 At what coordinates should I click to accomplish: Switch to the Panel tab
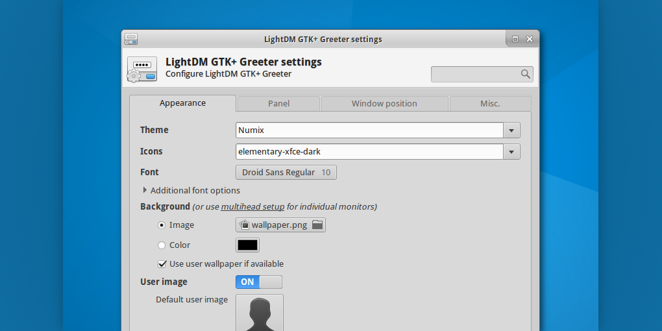click(x=278, y=104)
